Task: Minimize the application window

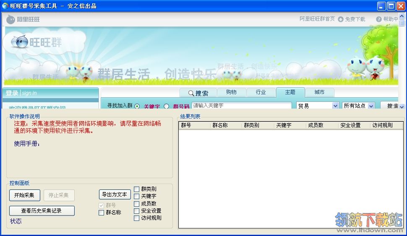Action: tap(381, 6)
